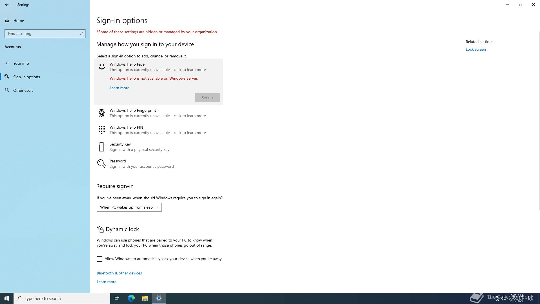Collapse the Windows Hello Face option header
Viewport: 540px width, 304px height.
point(158,67)
